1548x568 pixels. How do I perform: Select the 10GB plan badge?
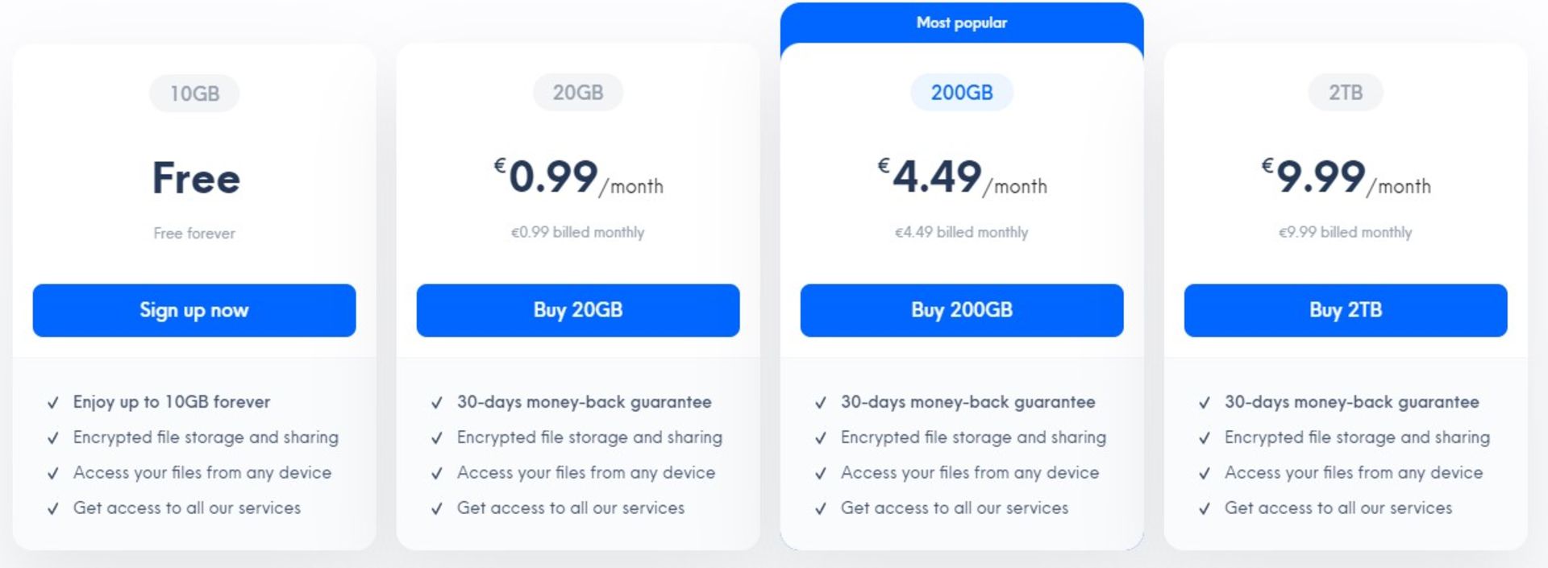pyautogui.click(x=194, y=93)
